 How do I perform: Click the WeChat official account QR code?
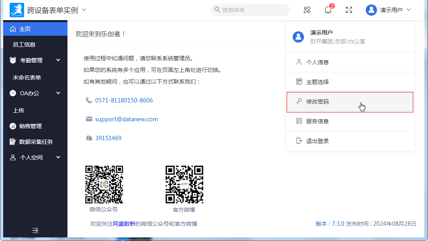pyautogui.click(x=104, y=184)
